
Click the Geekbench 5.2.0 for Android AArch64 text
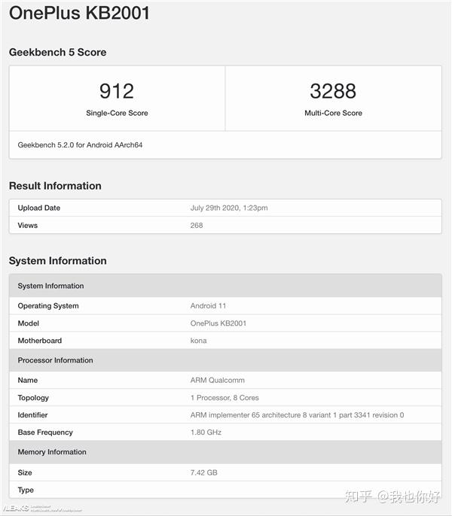pos(80,144)
